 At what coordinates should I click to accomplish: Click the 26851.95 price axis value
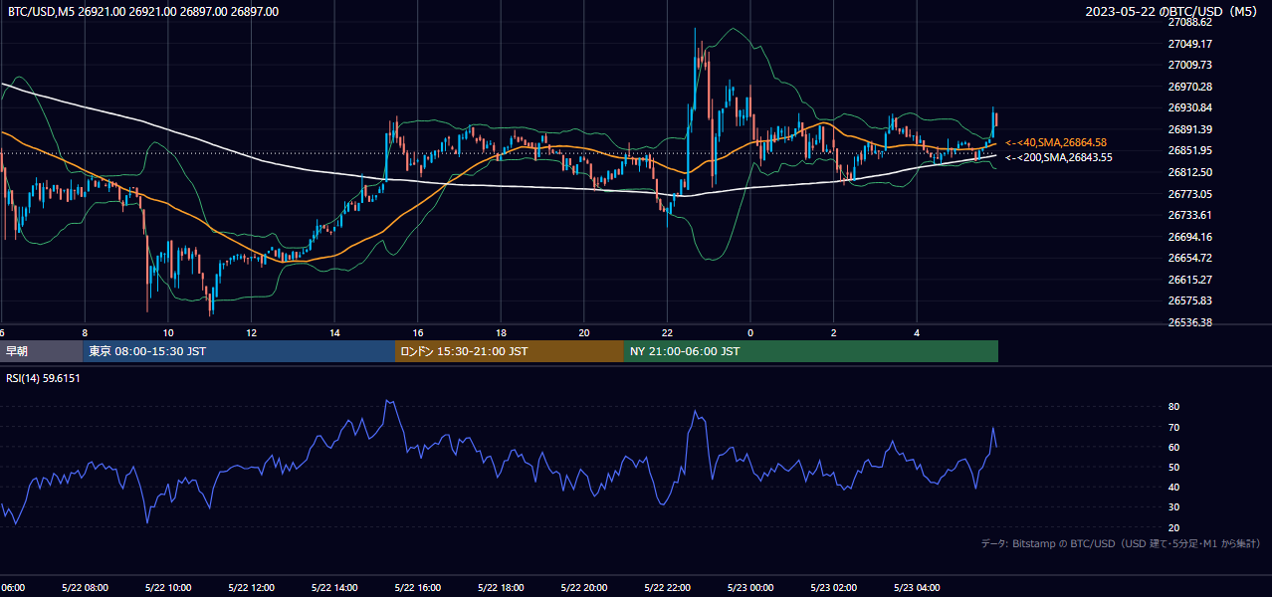click(x=1190, y=150)
